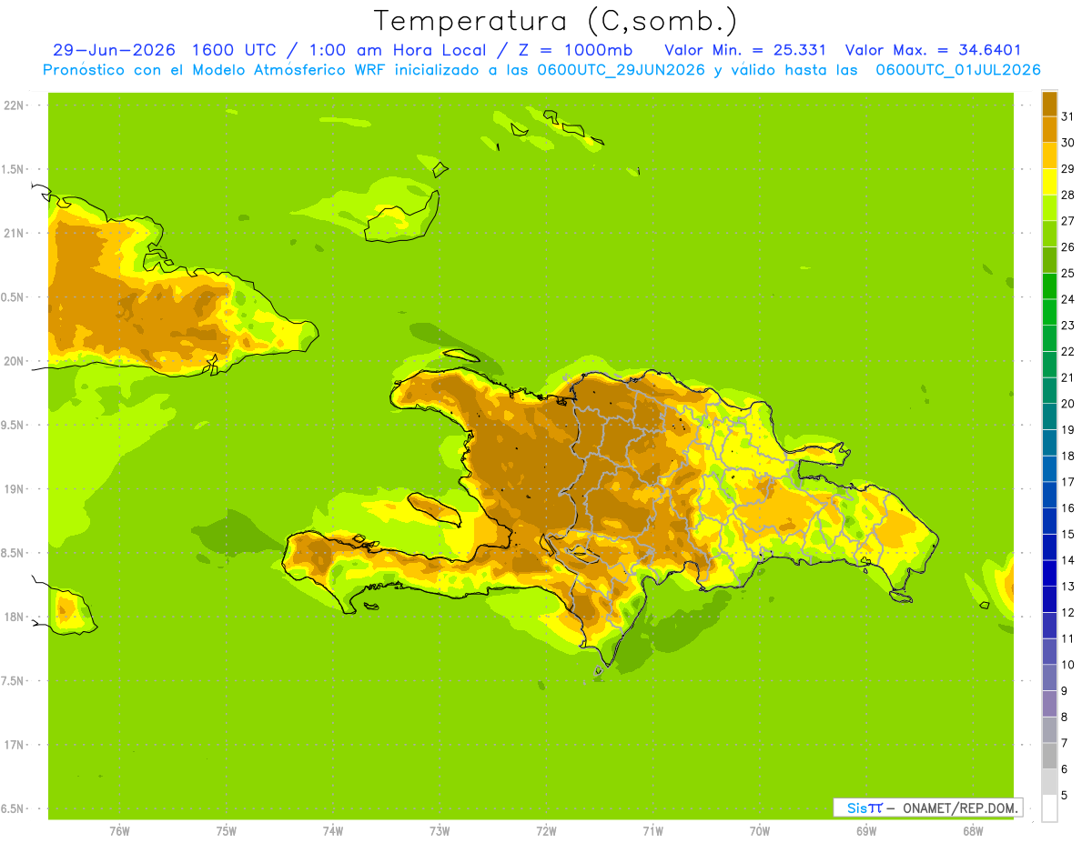Click the '72W' longitude axis label
This screenshot has width=1092, height=843.
(x=546, y=831)
